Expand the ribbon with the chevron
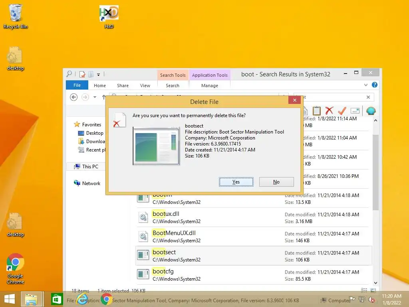Image resolution: width=409 pixels, height=307 pixels. tap(366, 85)
